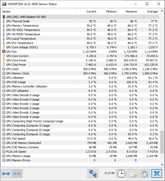Click lightning icon of GPU Core Current
Screen dimensions: 165x181
(x=4, y=56)
